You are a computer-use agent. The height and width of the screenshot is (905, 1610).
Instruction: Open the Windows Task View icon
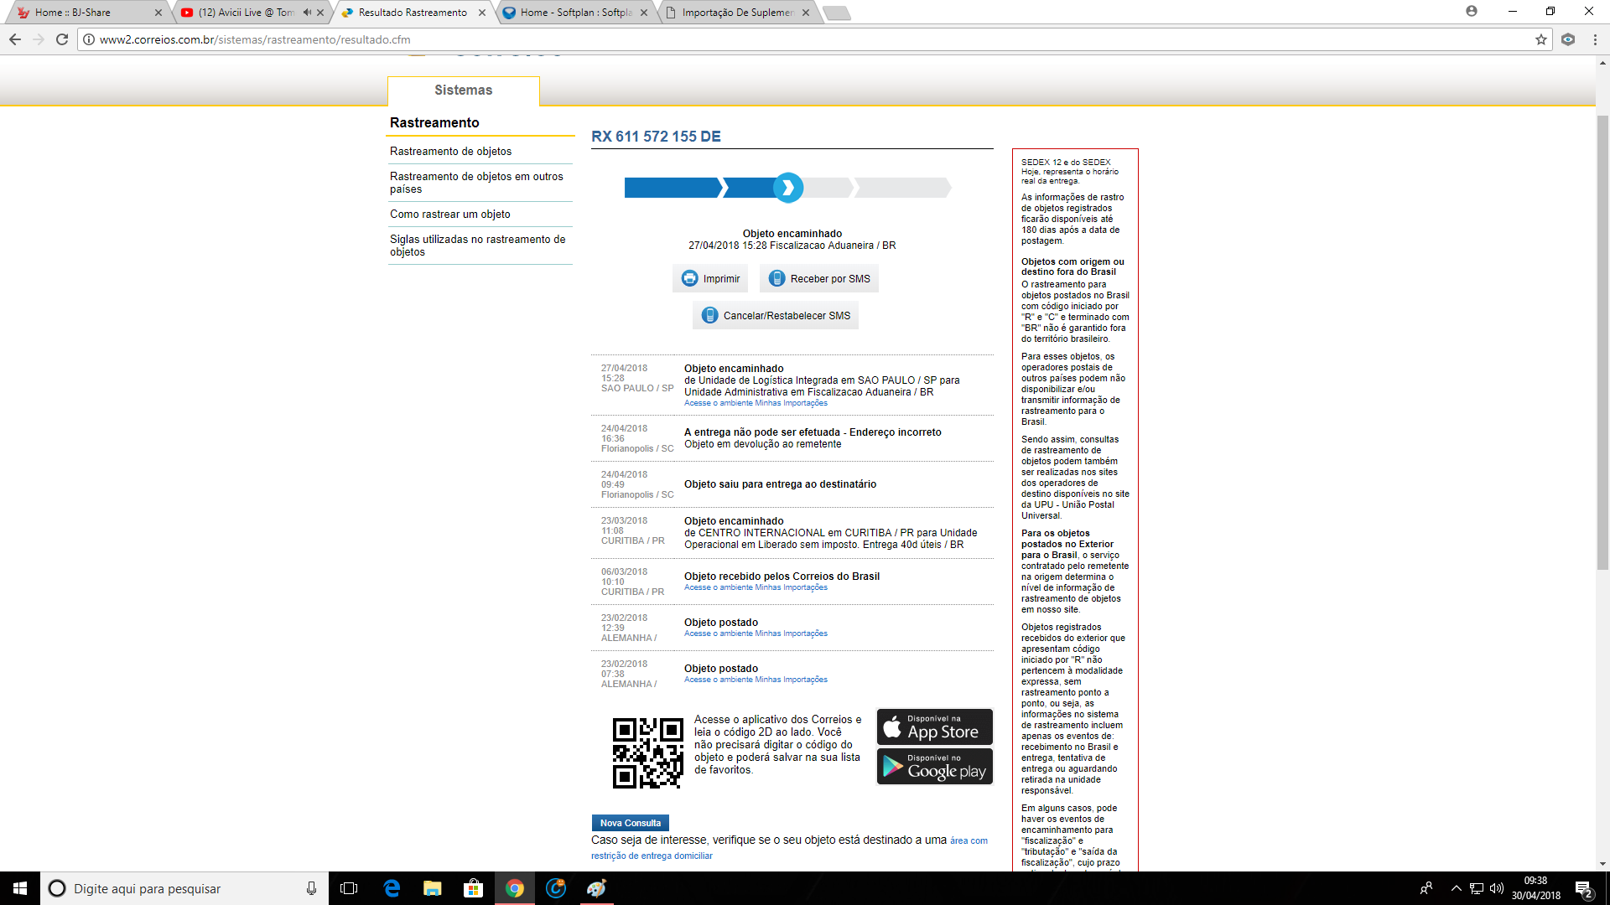click(x=349, y=888)
